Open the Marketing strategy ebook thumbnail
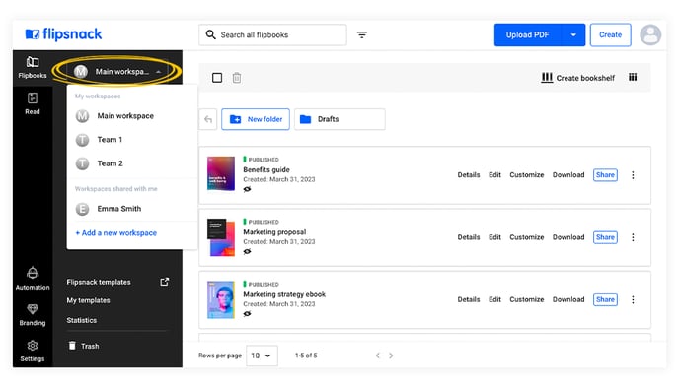The width and height of the screenshot is (679, 388). (221, 299)
